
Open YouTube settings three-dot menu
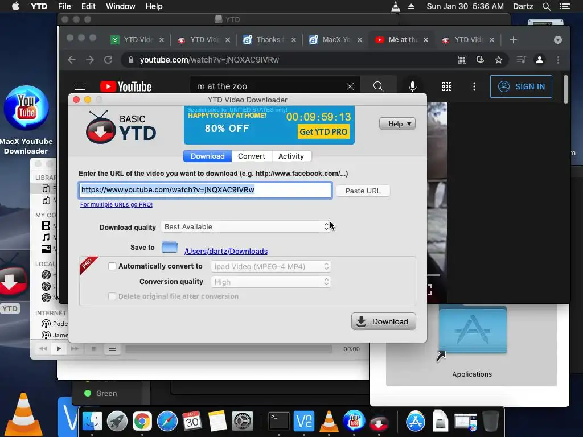coord(474,86)
